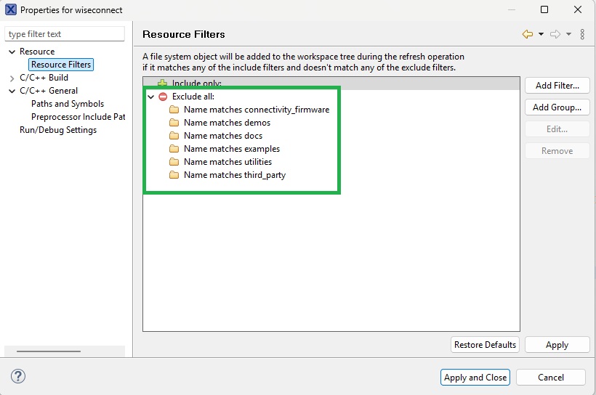Open the back history dropdown arrow
The image size is (596, 395).
(541, 34)
